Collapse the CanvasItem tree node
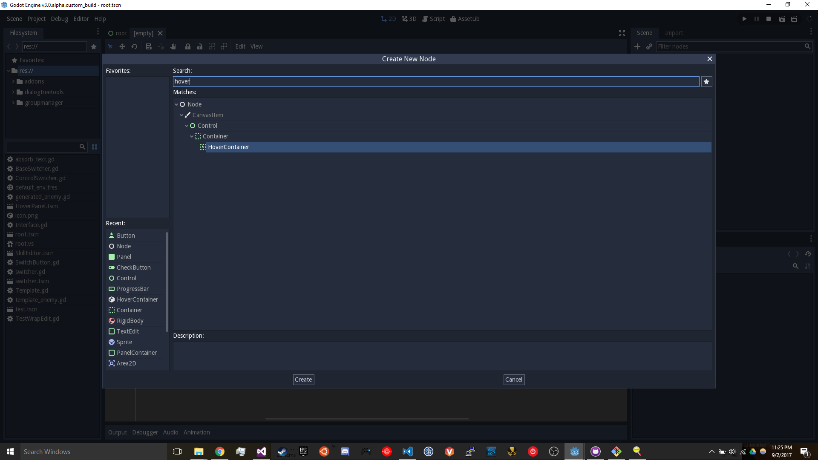This screenshot has height=460, width=818. click(x=181, y=115)
